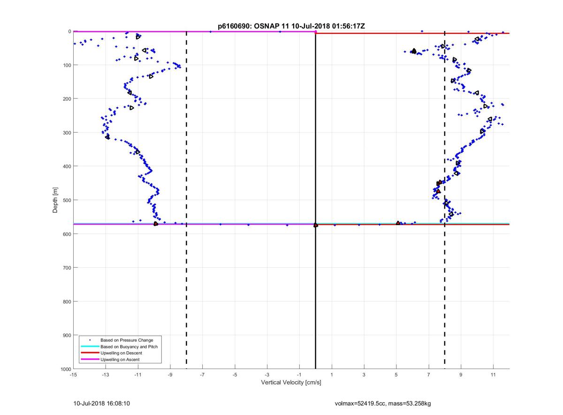The width and height of the screenshot is (563, 415).
Task: Click the blue dot marker in legend
Action: (90, 340)
